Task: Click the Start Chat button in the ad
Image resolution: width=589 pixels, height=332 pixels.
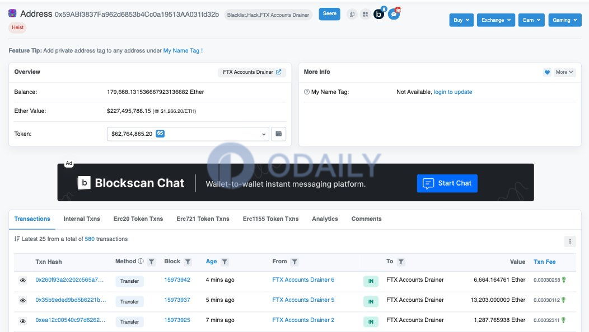Action: [447, 183]
